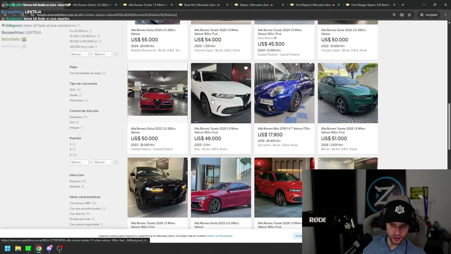Viewport: 451px width, 254px height.
Task: Close the Ford Ranger Raptor 2.0l tab
Action: (394, 5)
